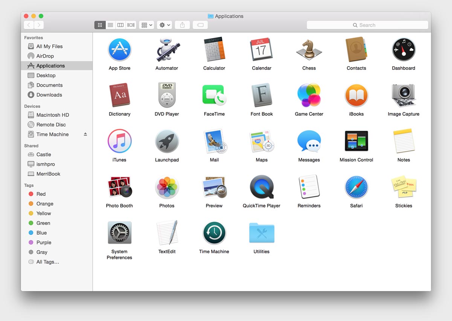Viewport: 452px width, 321px height.
Task: Click the Messages app icon
Action: (309, 141)
